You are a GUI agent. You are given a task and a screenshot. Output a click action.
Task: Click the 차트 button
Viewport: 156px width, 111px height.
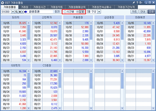134,12
